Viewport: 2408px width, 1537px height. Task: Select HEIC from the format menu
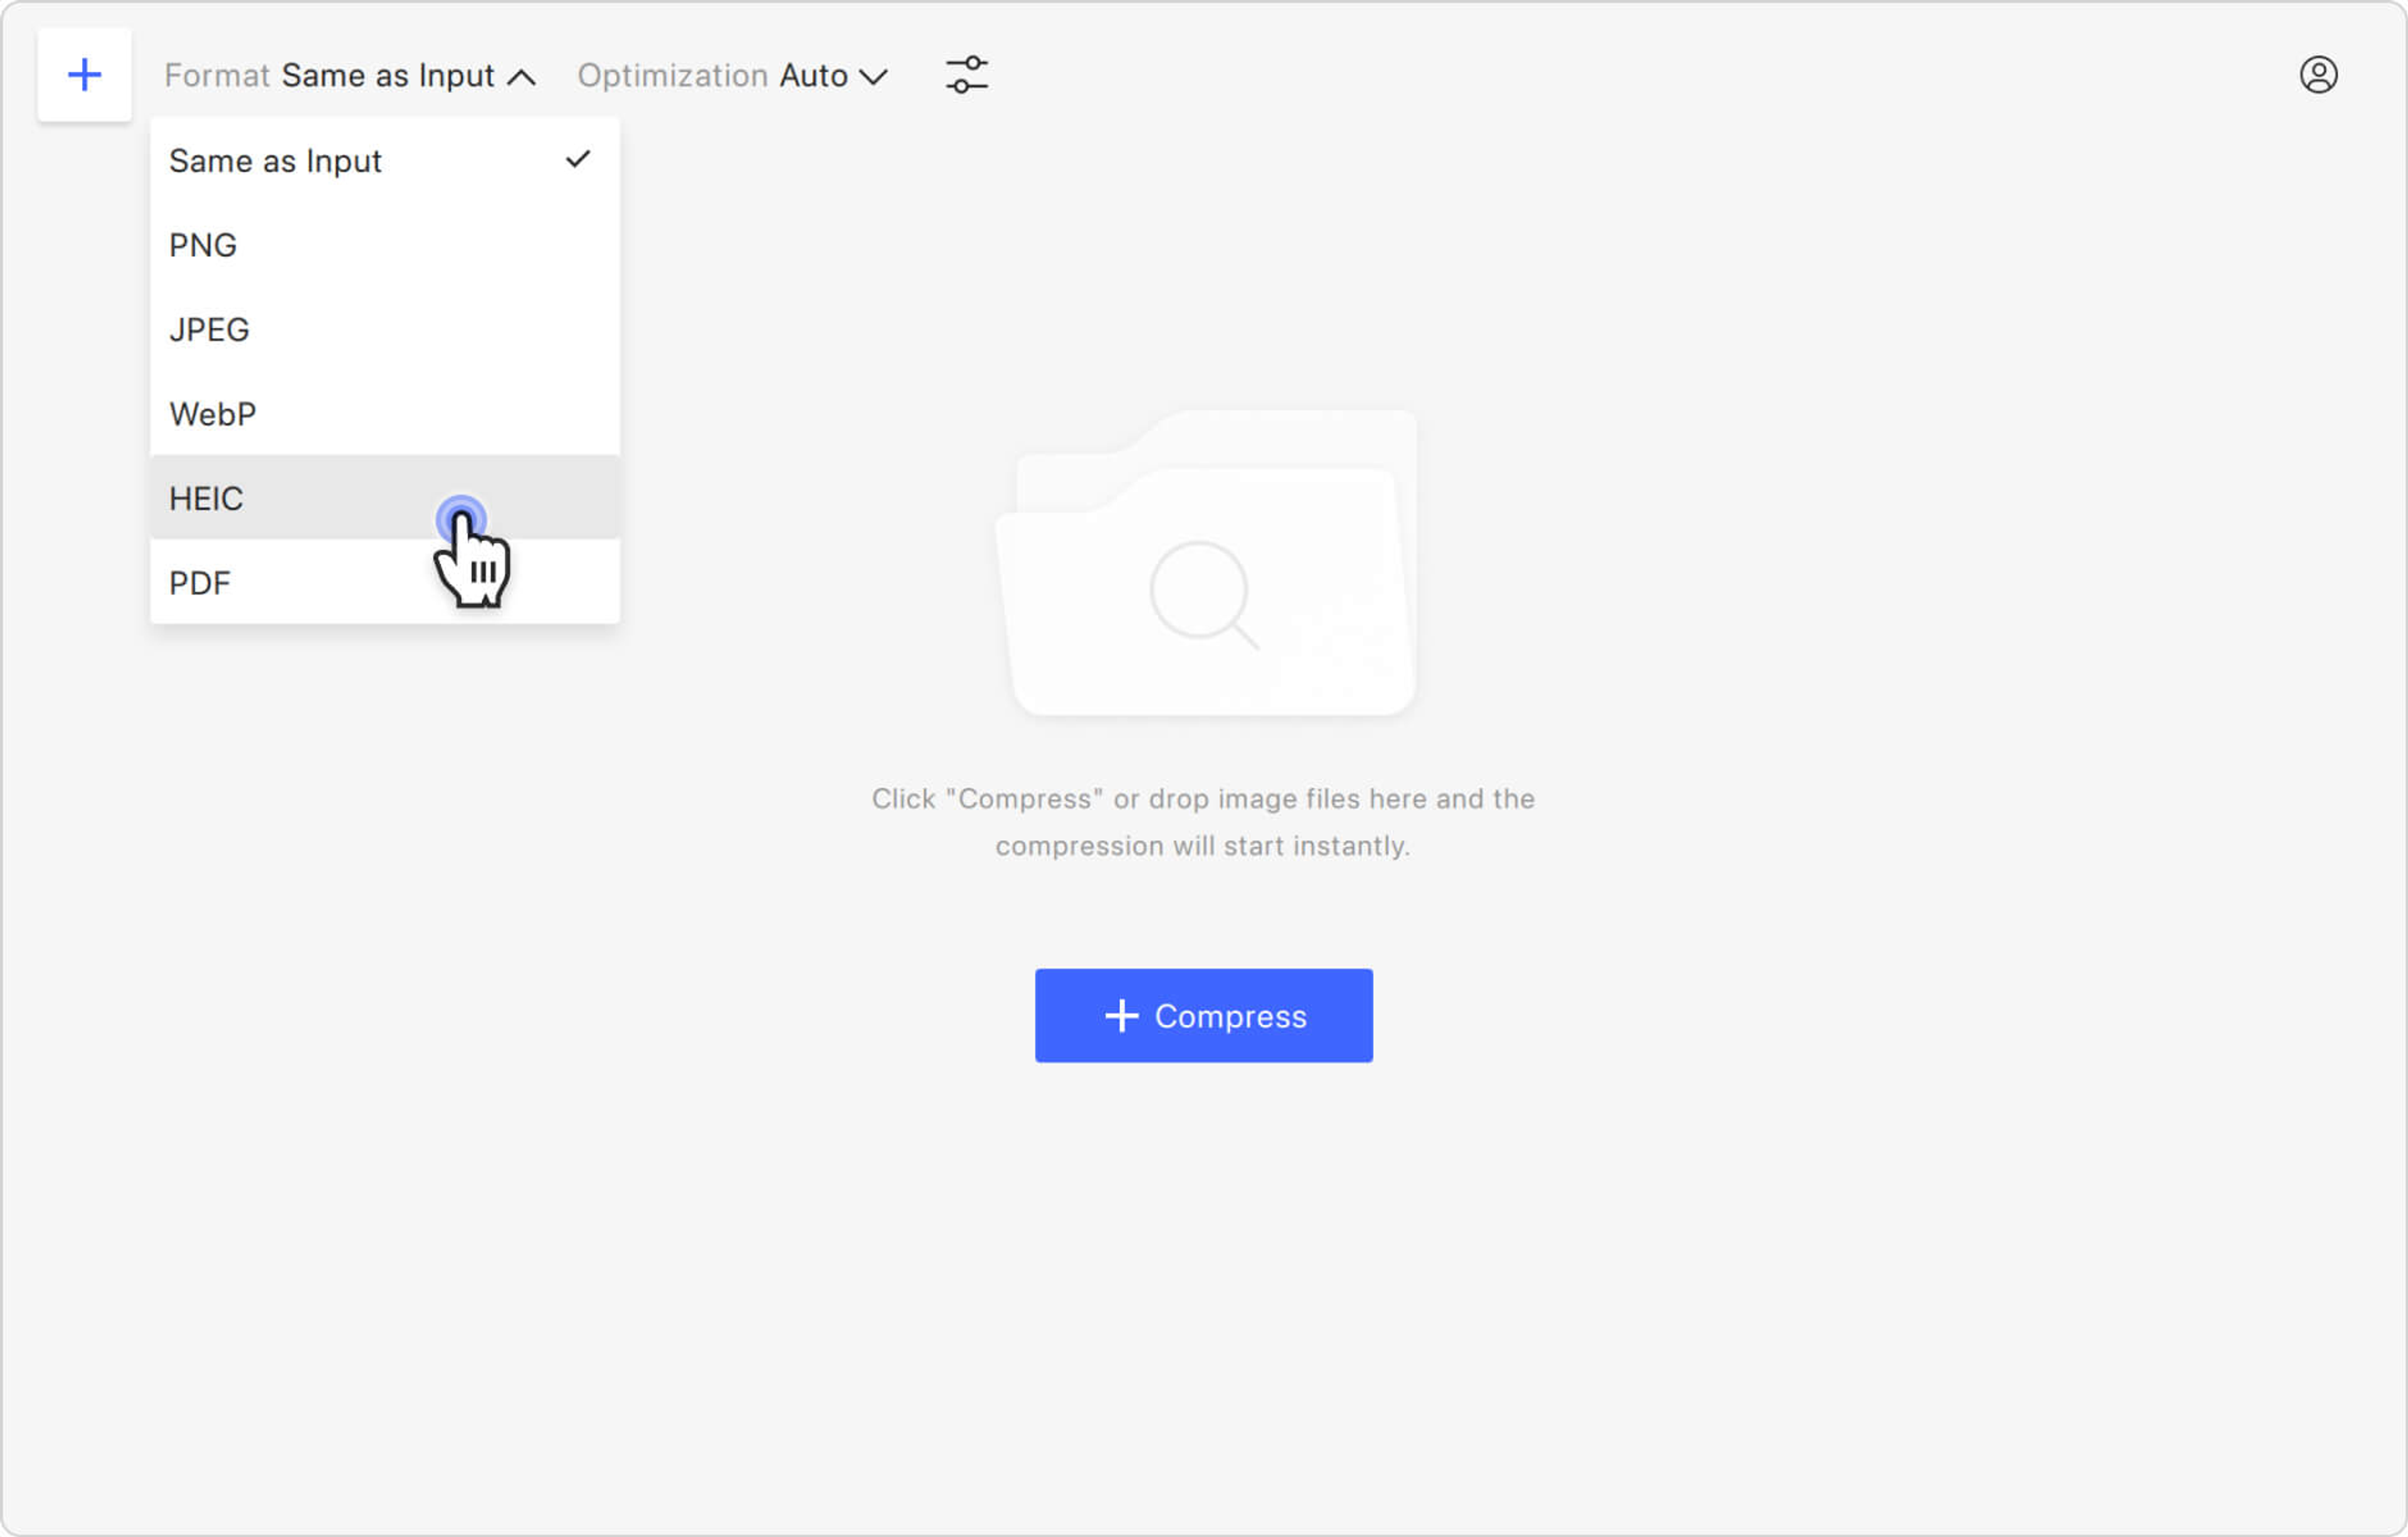(x=206, y=498)
